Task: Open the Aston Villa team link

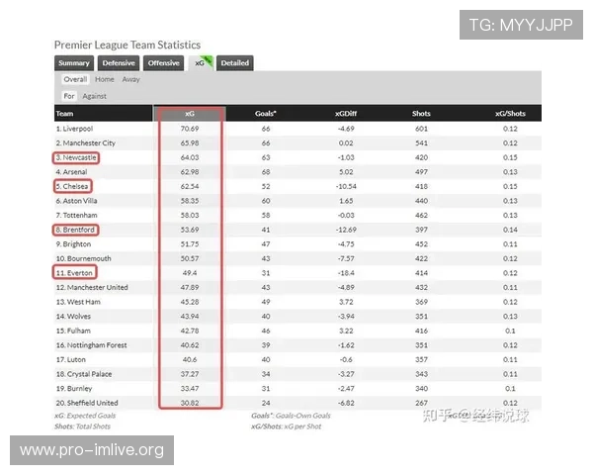Action: pos(76,201)
